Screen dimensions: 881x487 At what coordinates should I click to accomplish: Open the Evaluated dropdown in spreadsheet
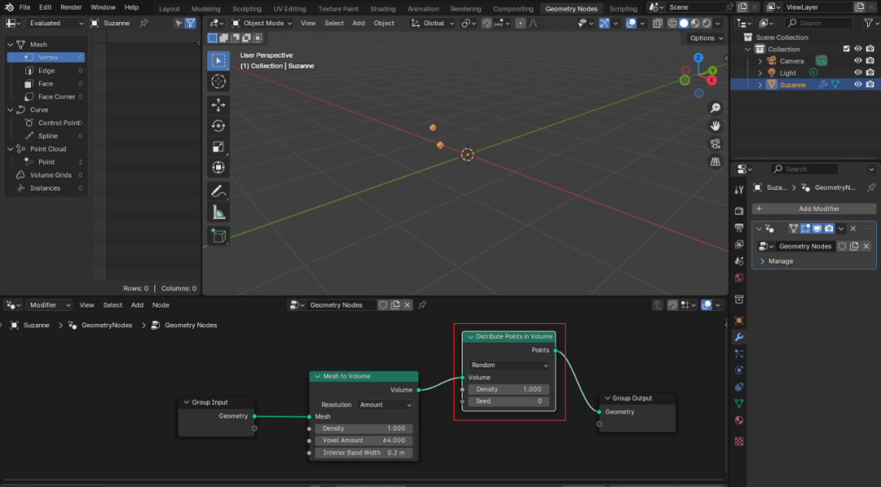coord(56,23)
